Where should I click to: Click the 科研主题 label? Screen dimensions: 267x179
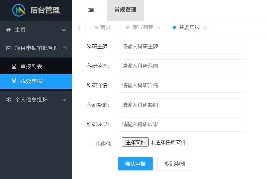click(98, 47)
